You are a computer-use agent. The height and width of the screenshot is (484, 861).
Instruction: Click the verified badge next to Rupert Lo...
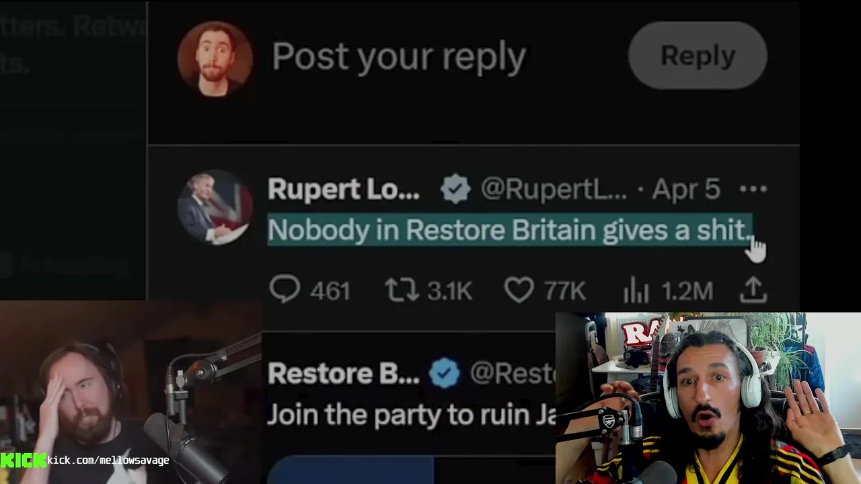(x=455, y=190)
